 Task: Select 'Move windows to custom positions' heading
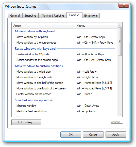click(39, 66)
